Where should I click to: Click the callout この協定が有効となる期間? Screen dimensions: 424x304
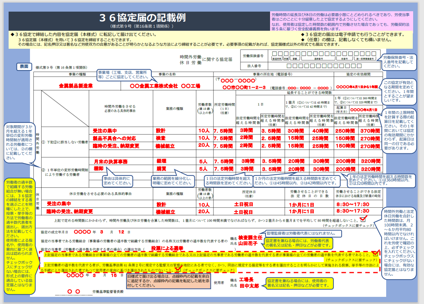pos(399,91)
